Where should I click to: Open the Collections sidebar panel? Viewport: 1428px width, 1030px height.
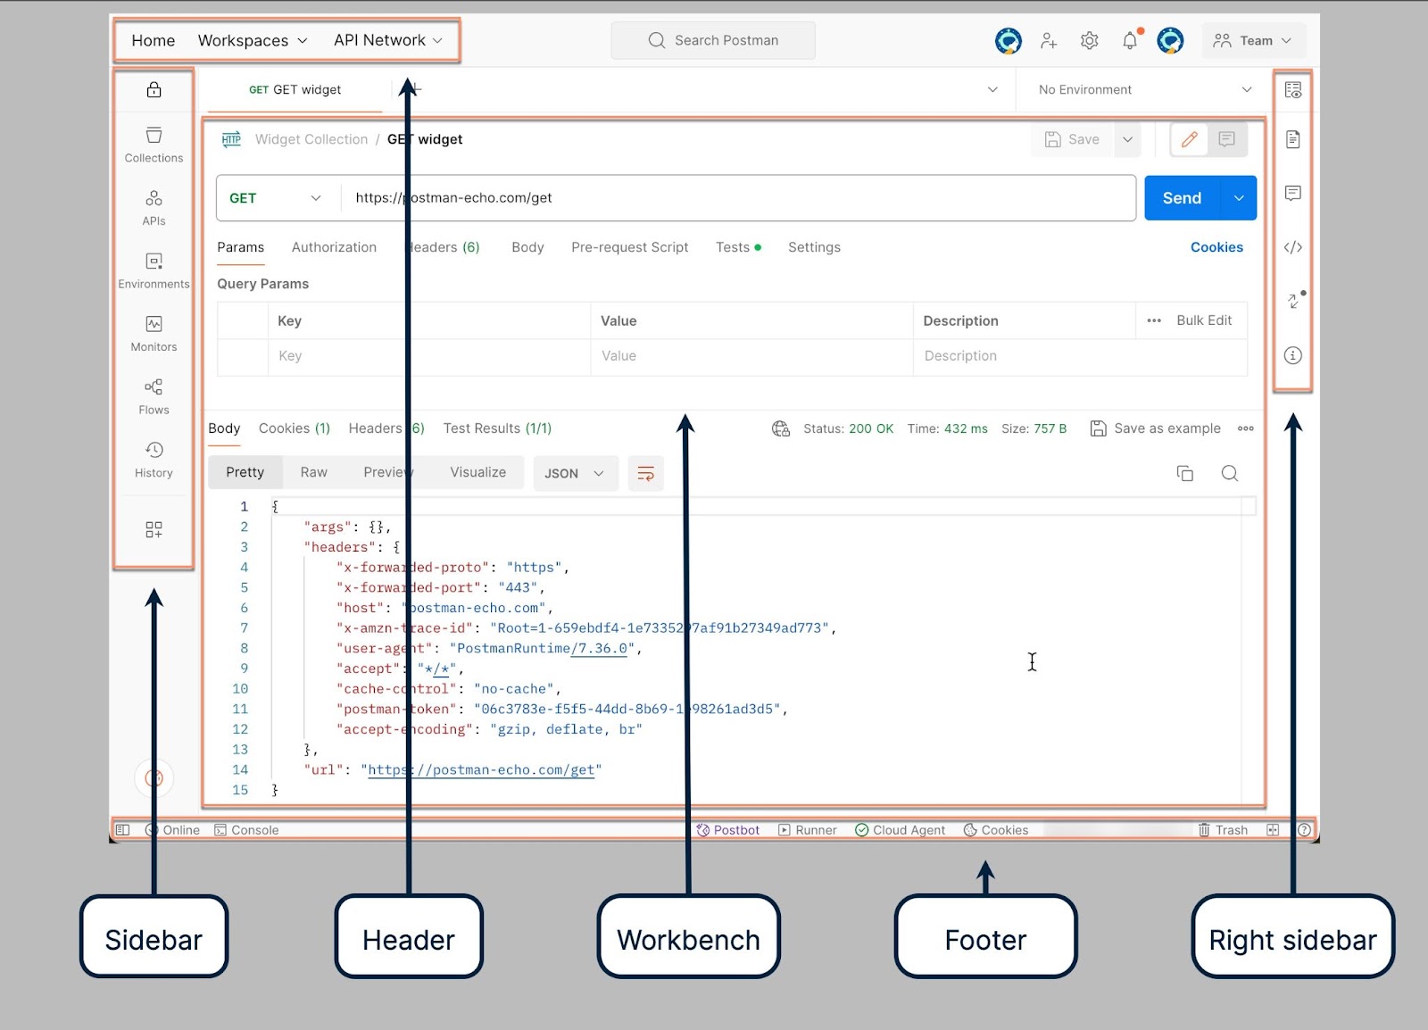(x=154, y=145)
